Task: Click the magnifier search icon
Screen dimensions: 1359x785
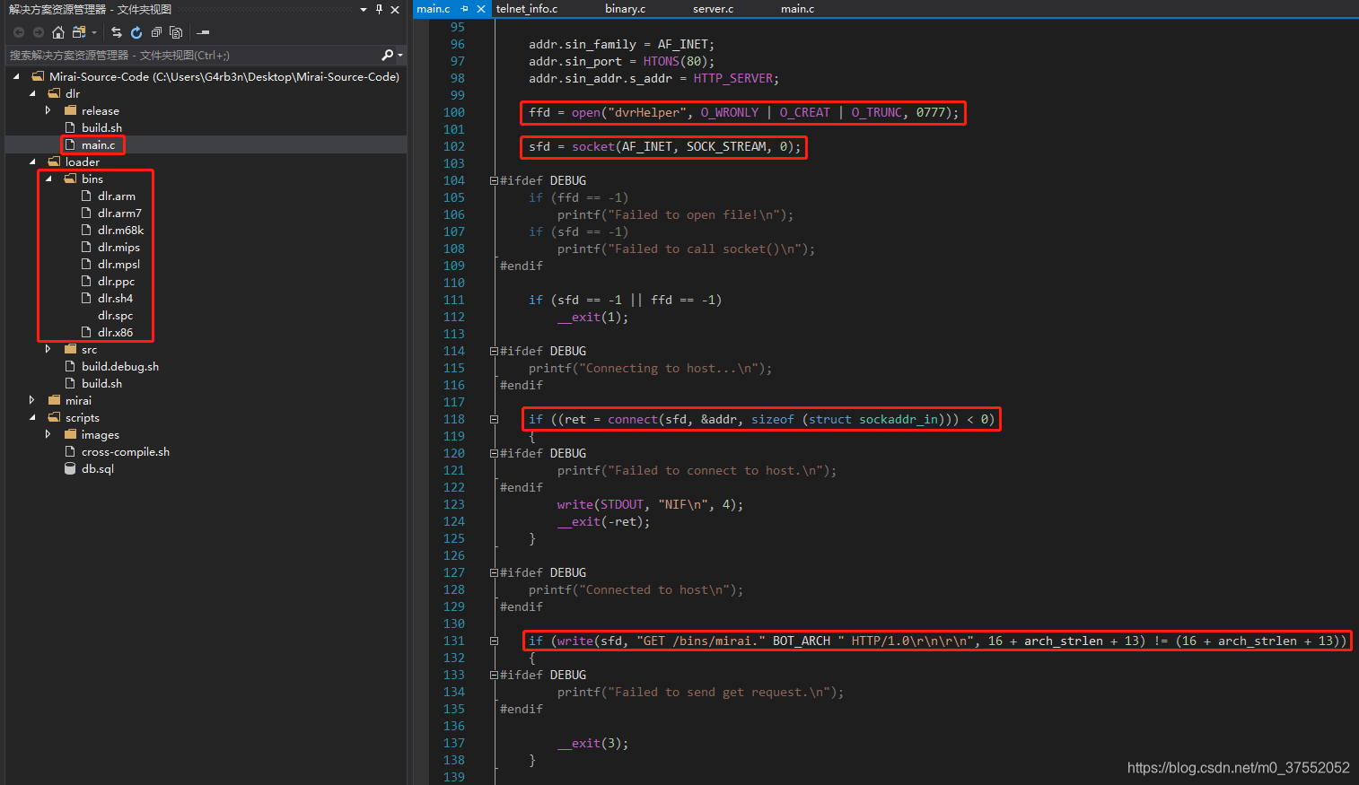Action: pos(387,56)
